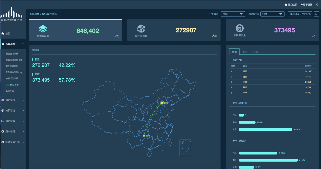The width and height of the screenshot is (321, 169).
Task: Select the 首页 sidebar item
Action: coord(8,33)
